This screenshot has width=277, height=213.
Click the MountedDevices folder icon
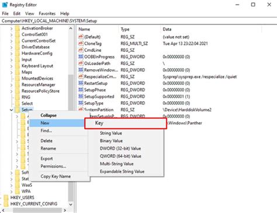point(18,79)
